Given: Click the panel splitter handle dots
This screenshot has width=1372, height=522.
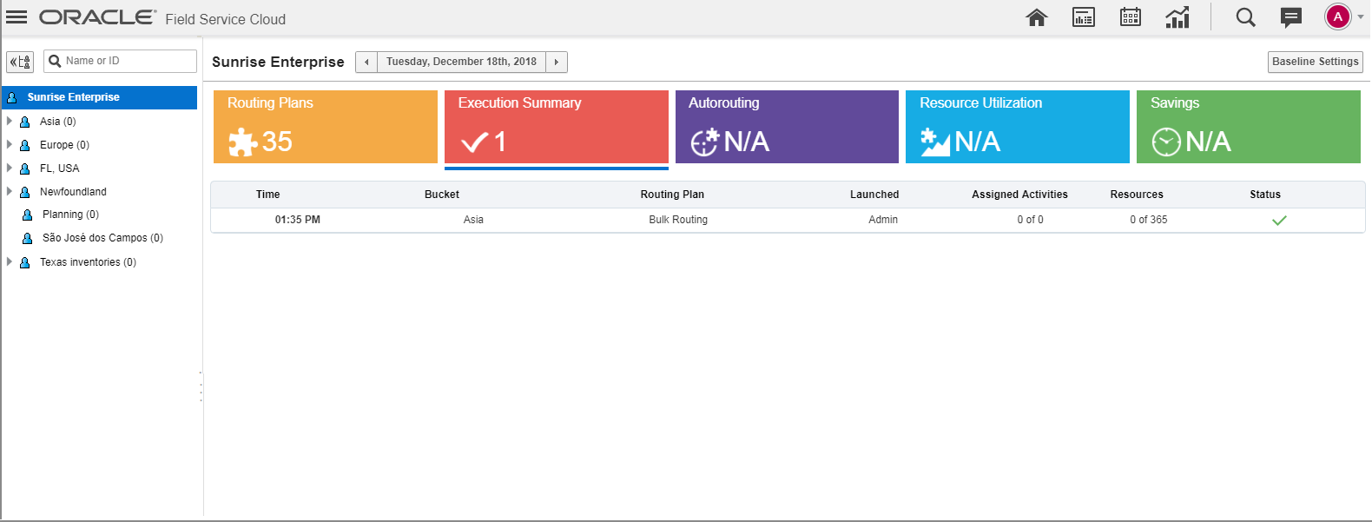Looking at the screenshot, I should coord(201,386).
